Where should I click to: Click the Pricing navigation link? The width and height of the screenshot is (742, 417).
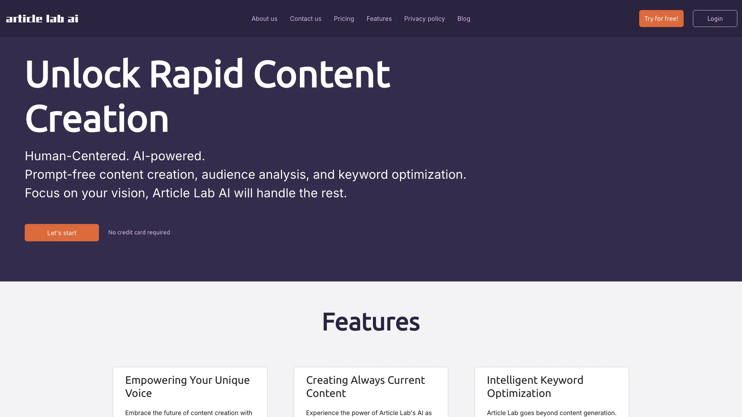[x=344, y=18]
